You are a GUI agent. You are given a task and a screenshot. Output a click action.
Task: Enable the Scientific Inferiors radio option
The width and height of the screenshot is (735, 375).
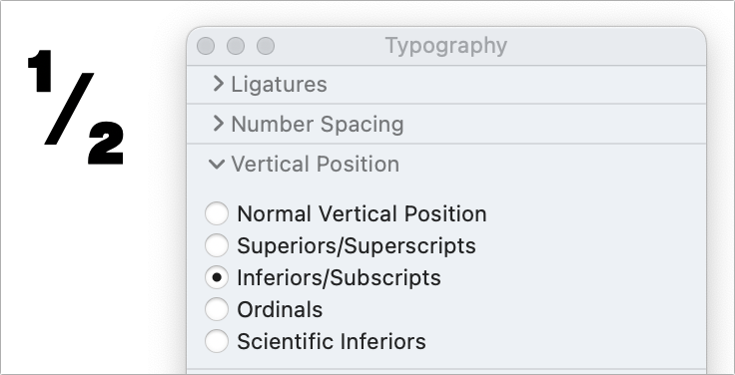point(217,341)
